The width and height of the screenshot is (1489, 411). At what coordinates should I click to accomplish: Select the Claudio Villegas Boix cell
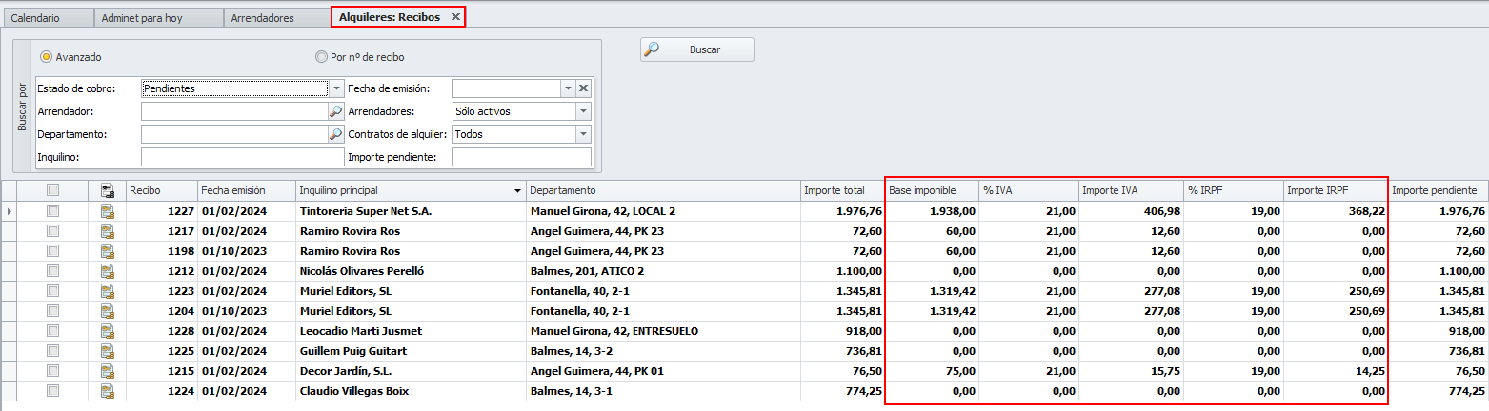click(x=411, y=390)
